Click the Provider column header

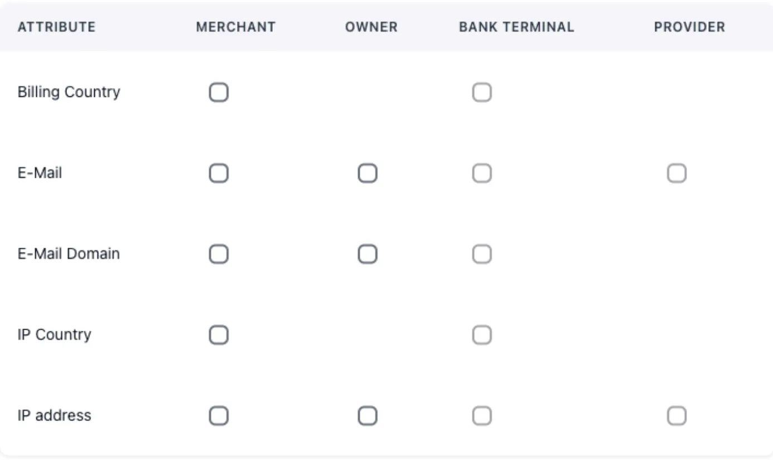coord(689,27)
